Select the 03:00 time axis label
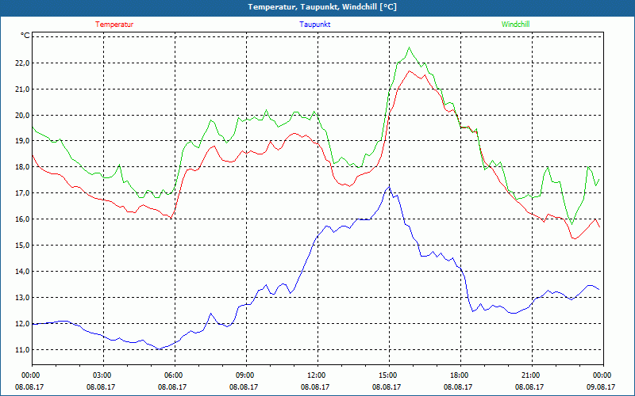Viewport: 635px width, 396px height. click(102, 375)
